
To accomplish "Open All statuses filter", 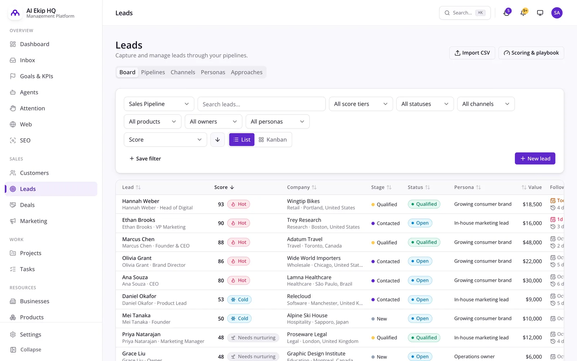I will coord(425,104).
